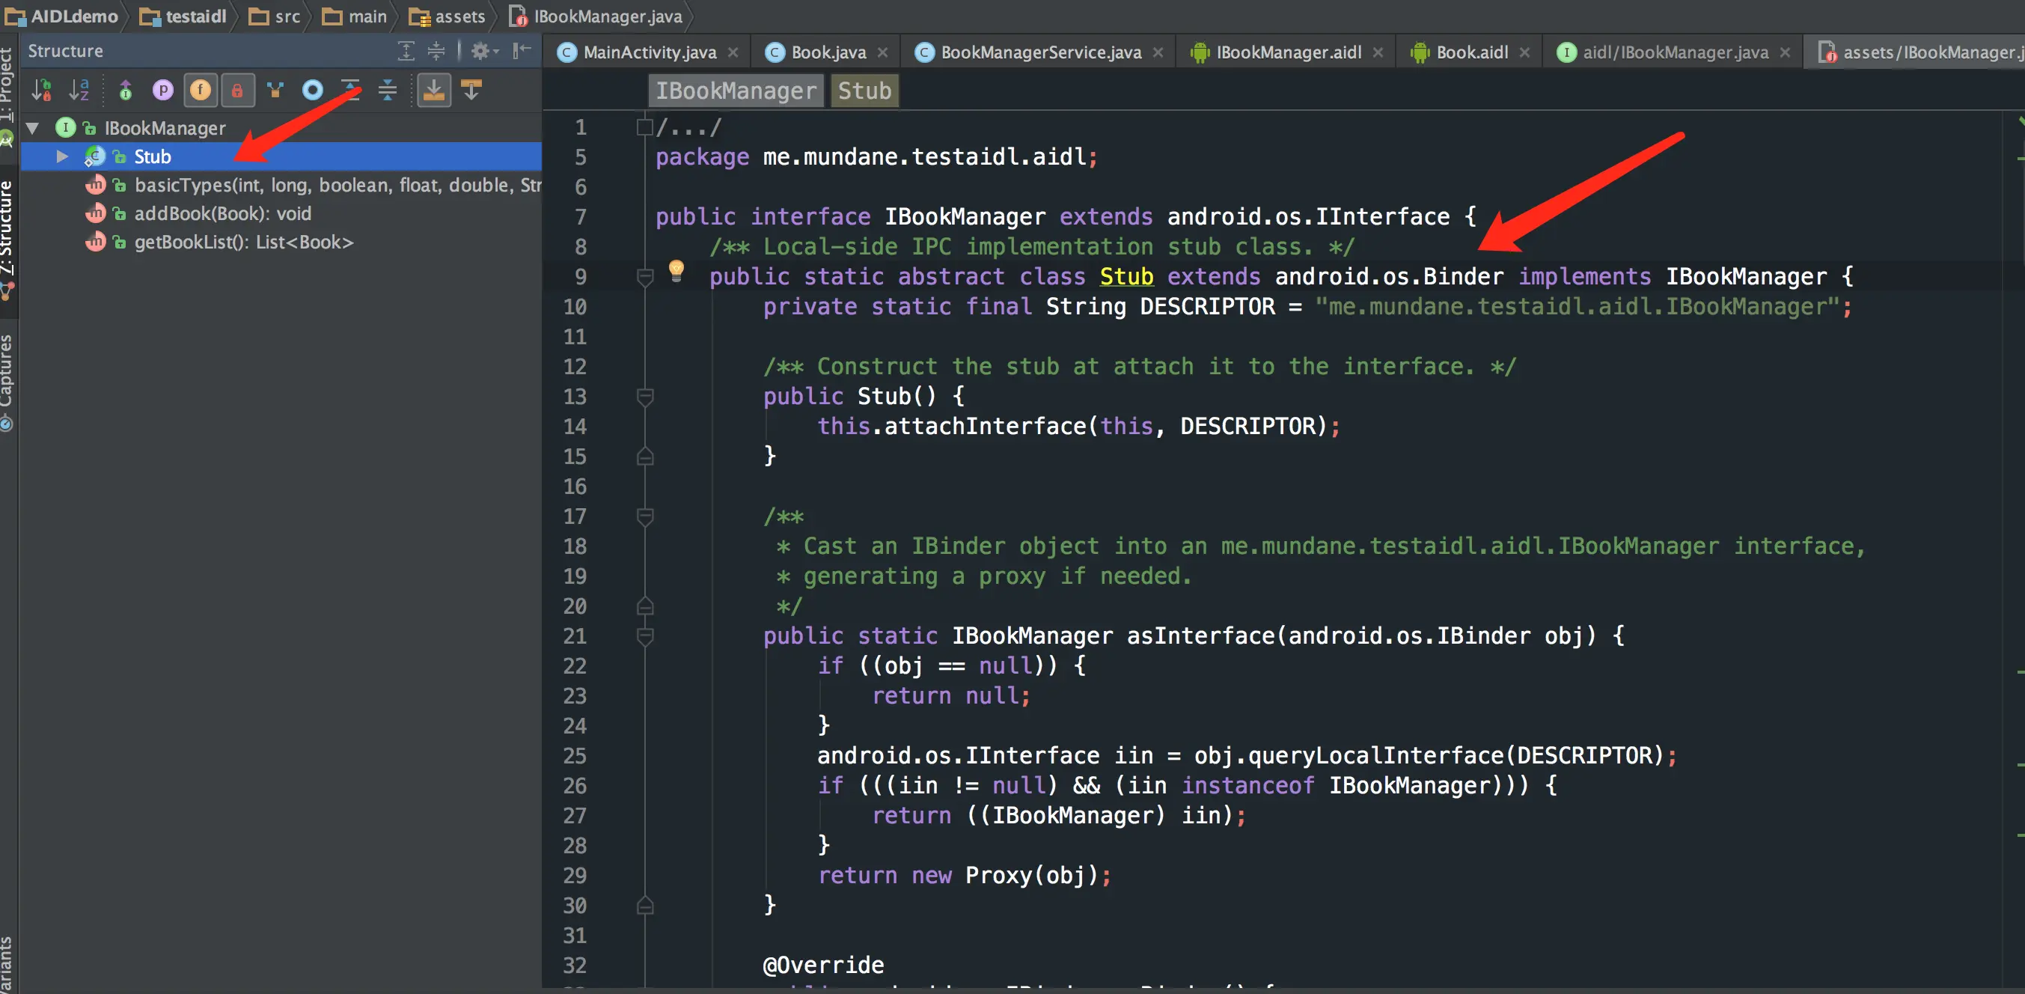Switch to BookManagerService.java tab

1040,52
